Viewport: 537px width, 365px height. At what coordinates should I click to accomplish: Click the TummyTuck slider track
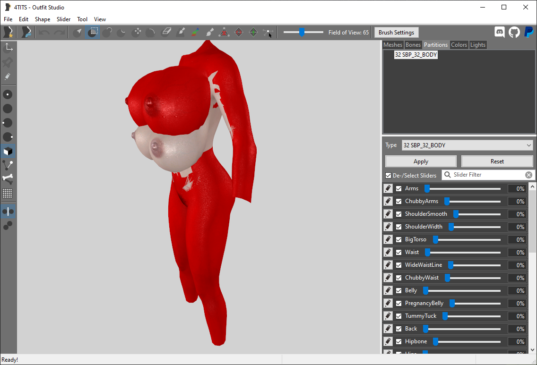[472, 316]
